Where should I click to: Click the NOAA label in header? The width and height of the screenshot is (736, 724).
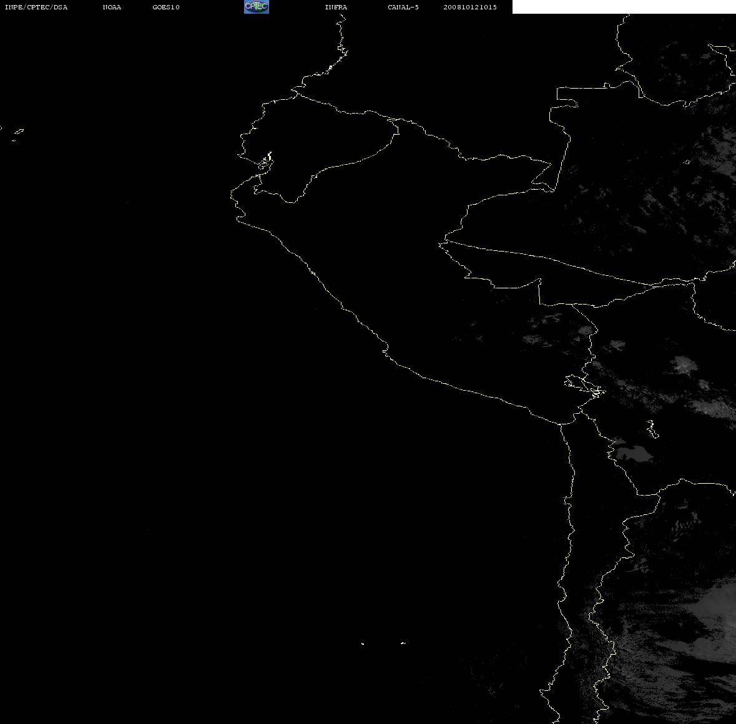click(112, 7)
